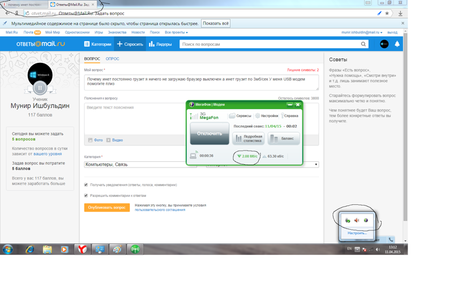The width and height of the screenshot is (453, 283).
Task: Click the safely remove hardware tray icon
Action: pyautogui.click(x=348, y=220)
